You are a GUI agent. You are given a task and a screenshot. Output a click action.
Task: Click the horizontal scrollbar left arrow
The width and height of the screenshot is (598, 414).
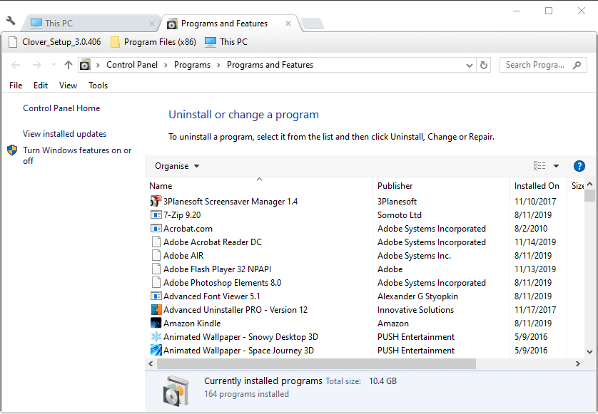pyautogui.click(x=151, y=363)
